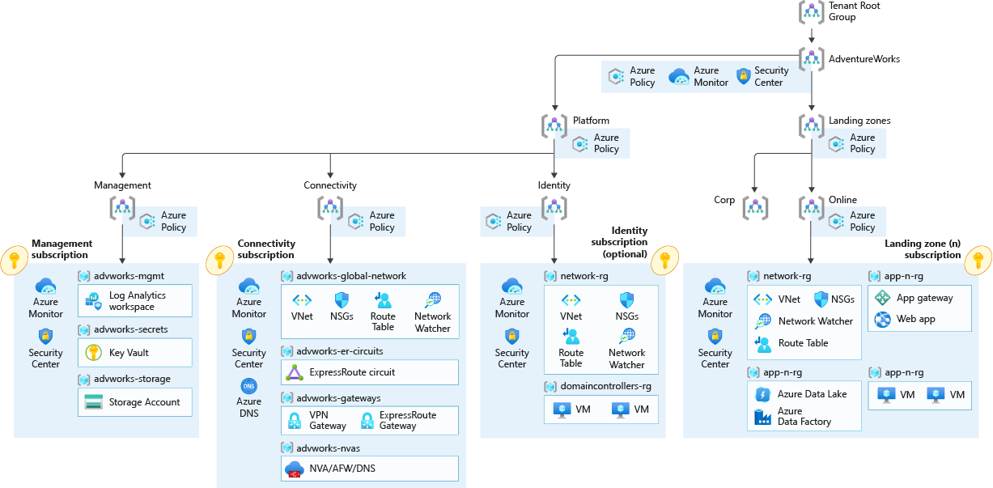Select the Landing zones management group icon
993x488 pixels.
(x=811, y=125)
